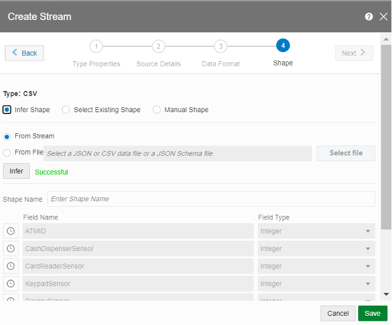The image size is (392, 325).
Task: Select the Infer Shape radio option
Action: (7, 110)
